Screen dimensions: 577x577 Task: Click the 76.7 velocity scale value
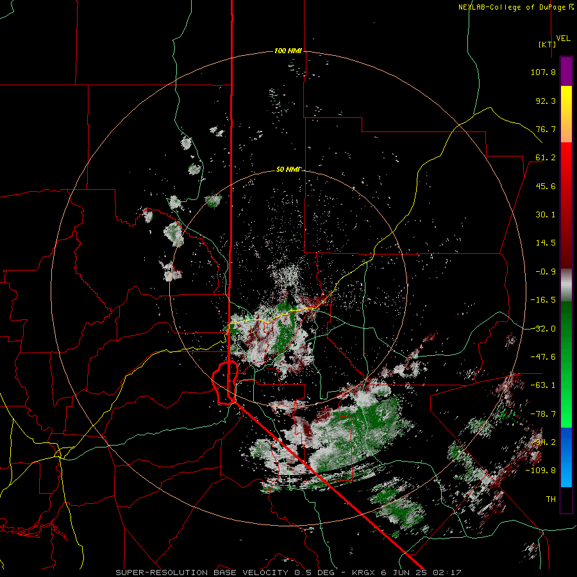pos(546,129)
